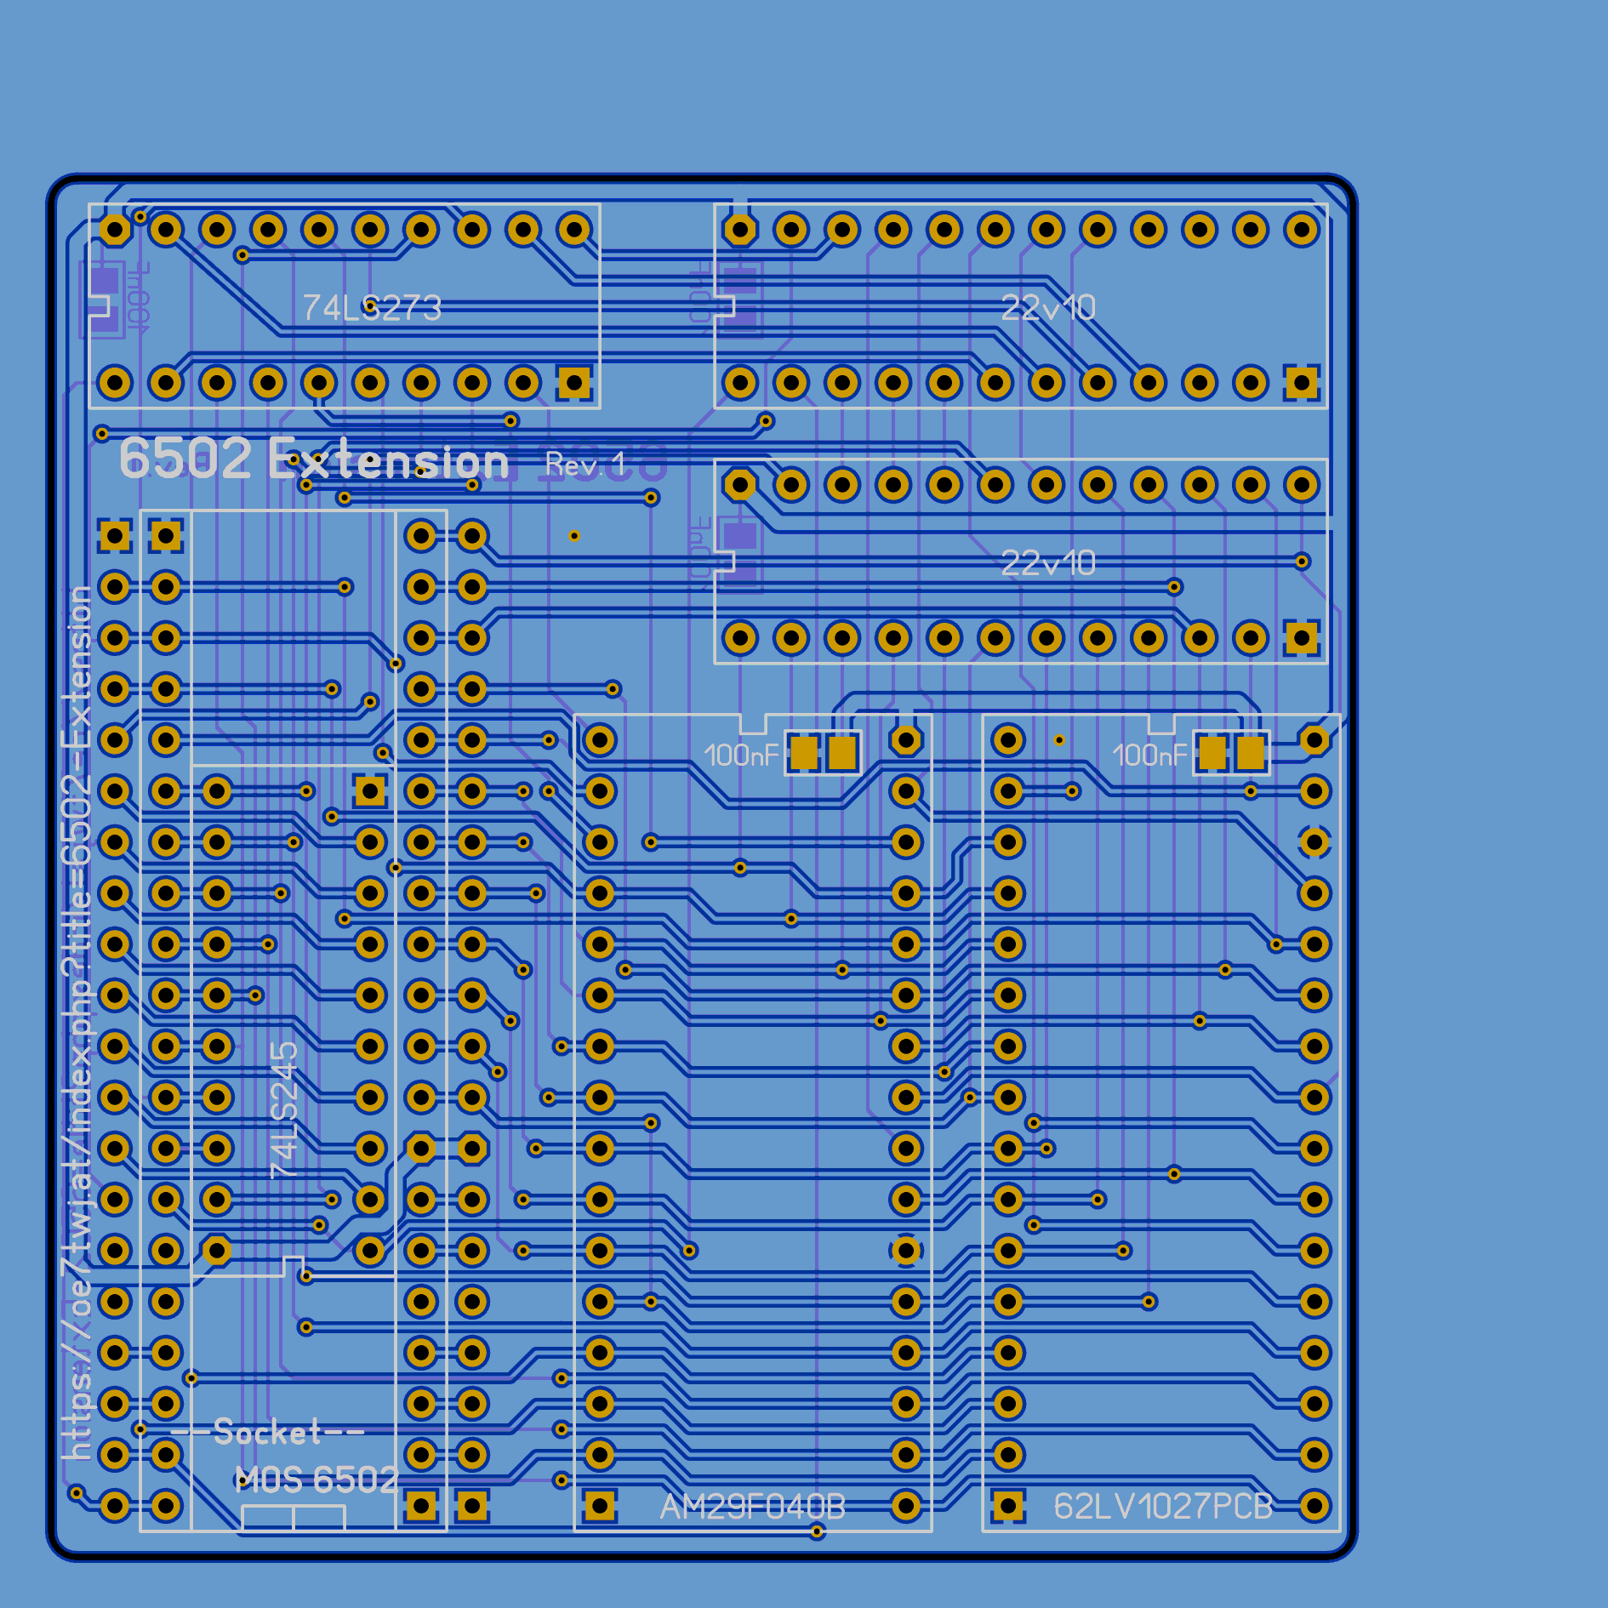Select the square pin-1 pad of lower 22v10

[1302, 638]
